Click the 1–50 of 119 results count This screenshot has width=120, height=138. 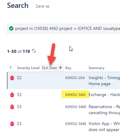(x=18, y=51)
